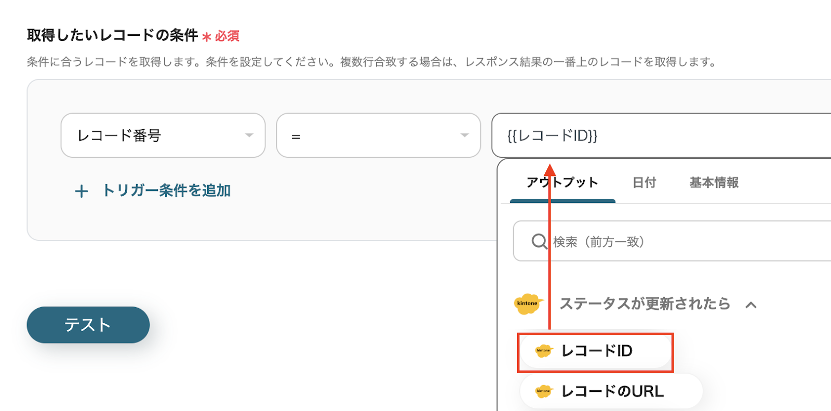Click the plus icon for トリガー条件を追加
The height and width of the screenshot is (411, 831).
(82, 191)
